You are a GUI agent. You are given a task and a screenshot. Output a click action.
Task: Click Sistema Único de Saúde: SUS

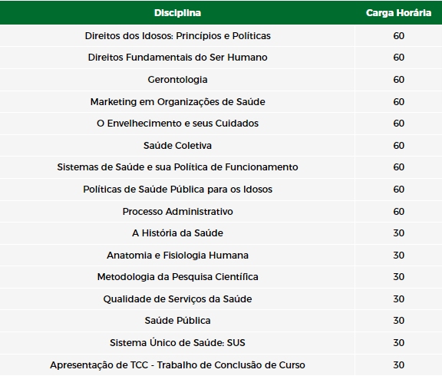177,343
